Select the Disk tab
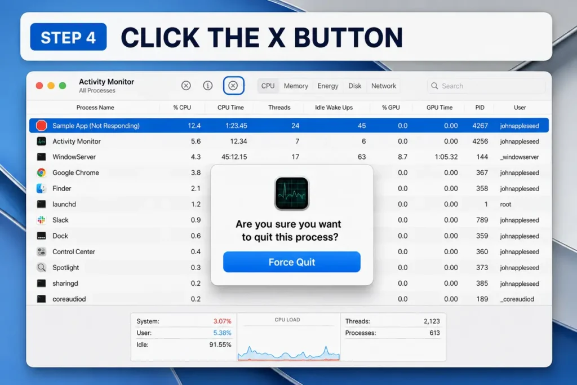 [x=355, y=86]
